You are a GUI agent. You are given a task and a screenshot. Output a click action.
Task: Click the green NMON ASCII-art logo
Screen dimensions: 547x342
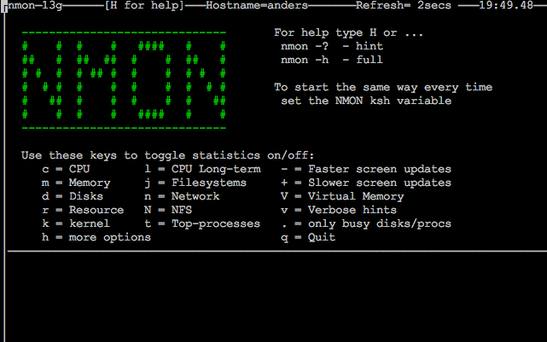tap(125, 80)
